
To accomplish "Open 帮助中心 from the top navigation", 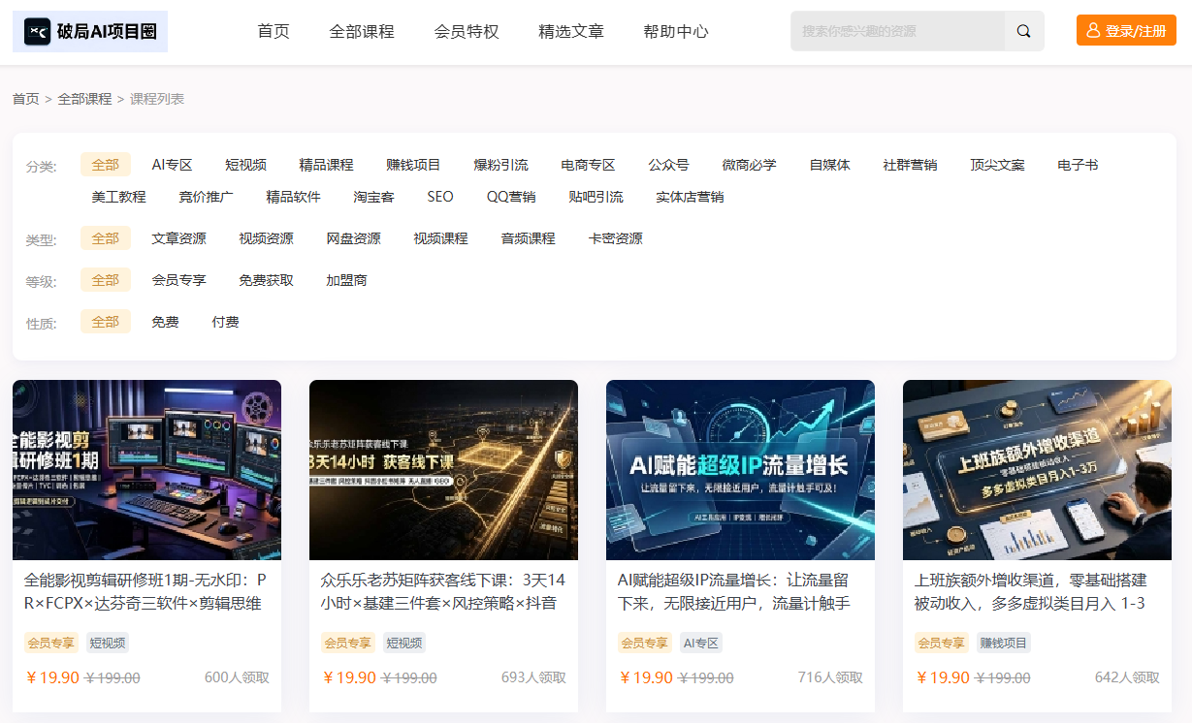I will [676, 31].
